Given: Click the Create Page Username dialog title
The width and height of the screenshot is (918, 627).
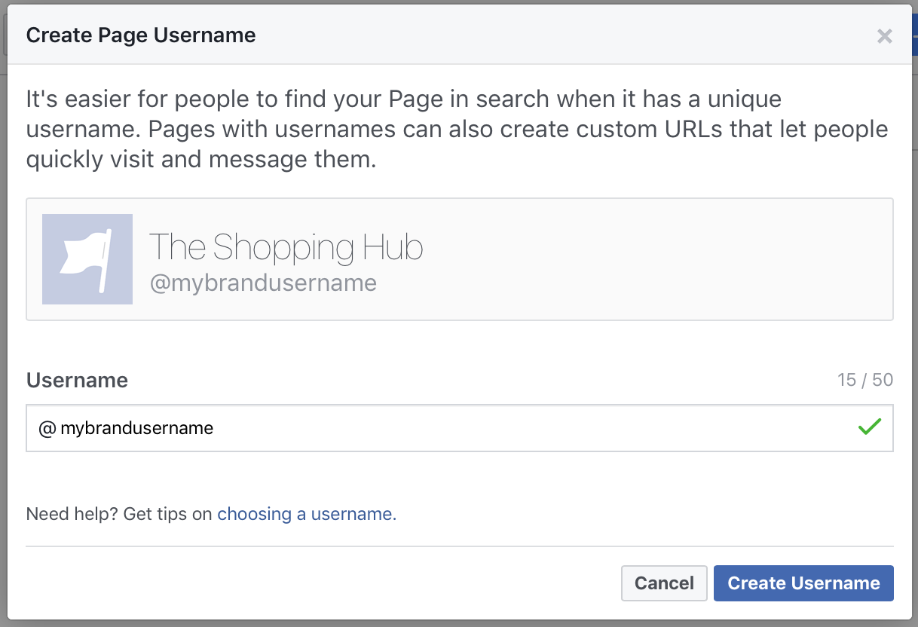Looking at the screenshot, I should (140, 35).
